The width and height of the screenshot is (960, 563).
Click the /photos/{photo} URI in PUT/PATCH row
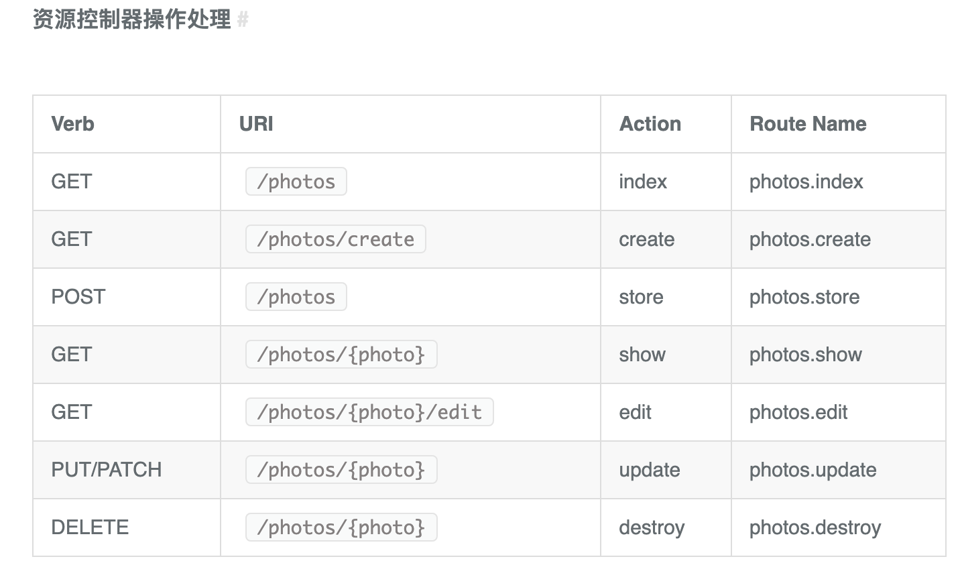tap(341, 470)
